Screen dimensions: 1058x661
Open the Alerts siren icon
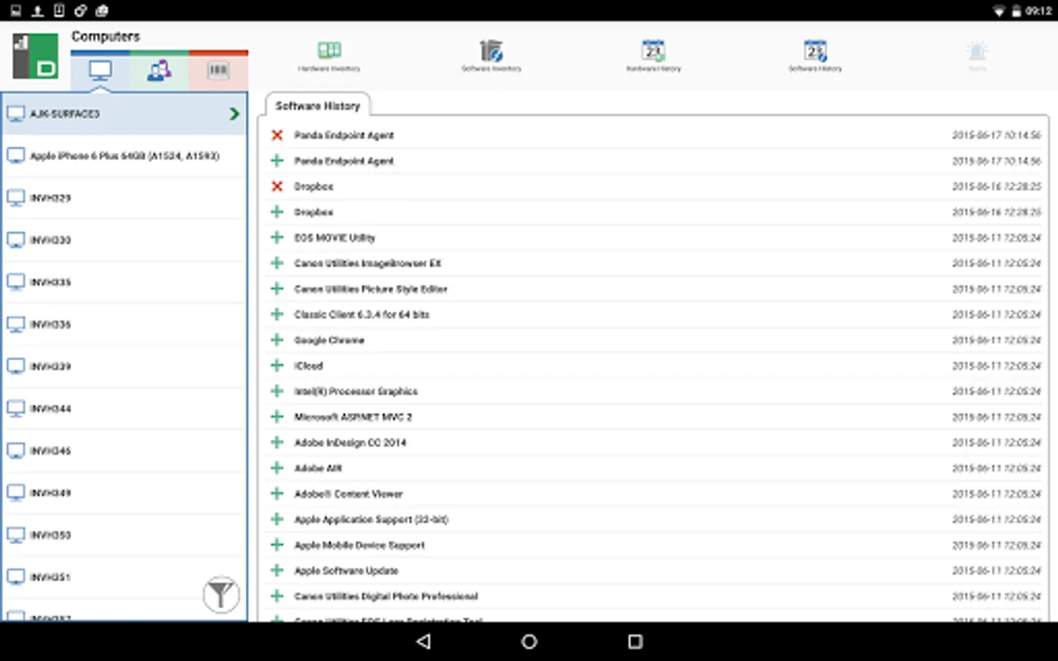[977, 55]
